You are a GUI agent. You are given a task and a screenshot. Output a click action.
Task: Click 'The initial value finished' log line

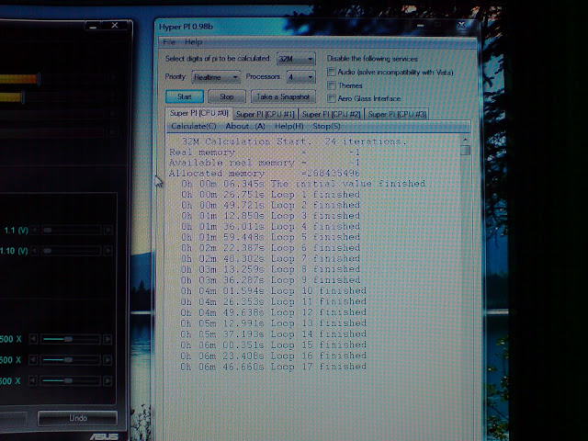click(303, 184)
